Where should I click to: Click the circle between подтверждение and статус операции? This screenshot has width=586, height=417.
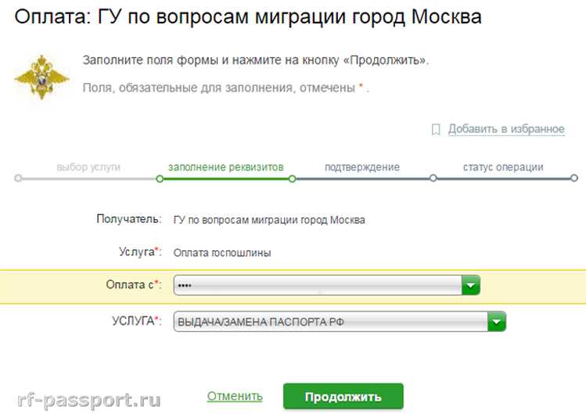click(x=433, y=178)
